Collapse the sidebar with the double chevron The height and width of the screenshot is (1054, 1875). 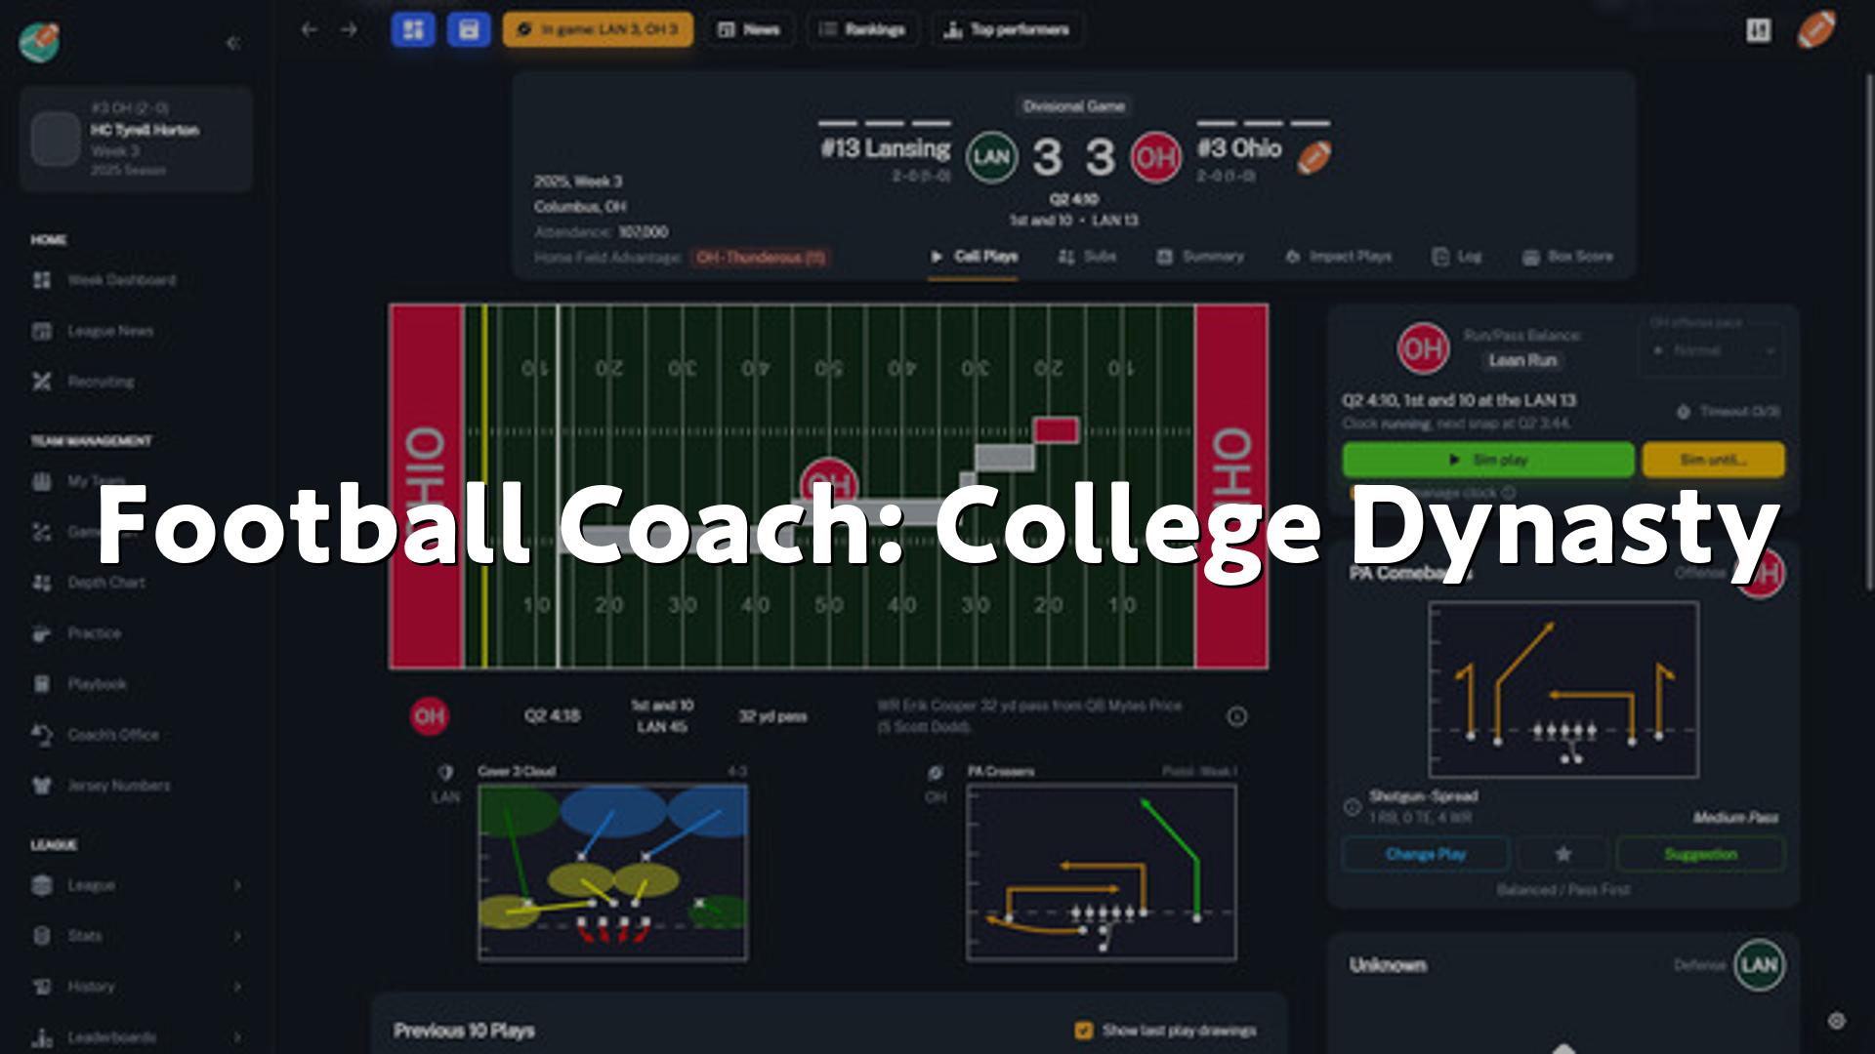pos(232,43)
